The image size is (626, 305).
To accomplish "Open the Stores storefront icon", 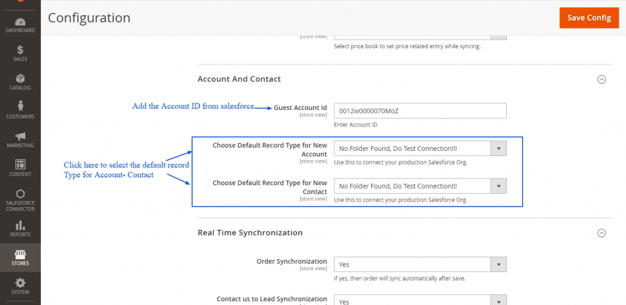I will click(20, 257).
